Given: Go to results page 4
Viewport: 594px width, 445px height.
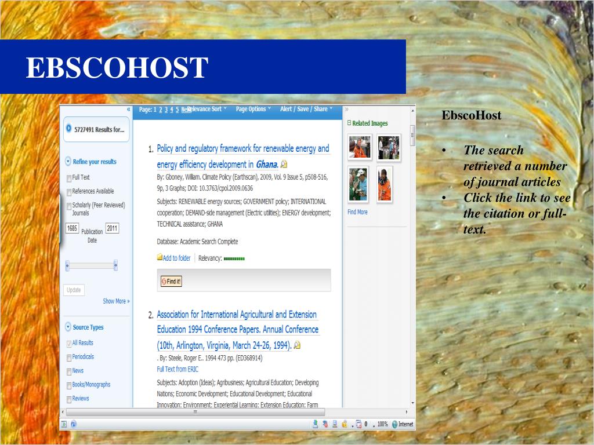Looking at the screenshot, I should tap(172, 110).
